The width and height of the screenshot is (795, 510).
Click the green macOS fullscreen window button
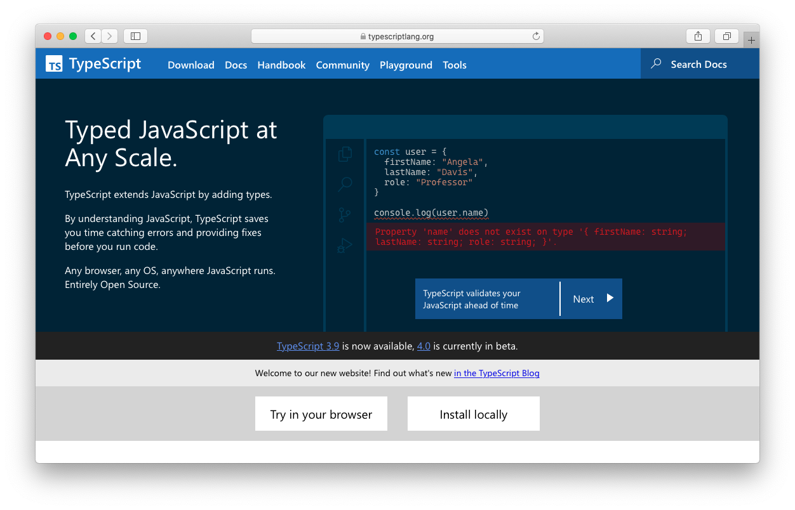tap(73, 36)
